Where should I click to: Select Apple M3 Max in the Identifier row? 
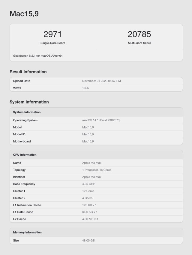(x=92, y=177)
